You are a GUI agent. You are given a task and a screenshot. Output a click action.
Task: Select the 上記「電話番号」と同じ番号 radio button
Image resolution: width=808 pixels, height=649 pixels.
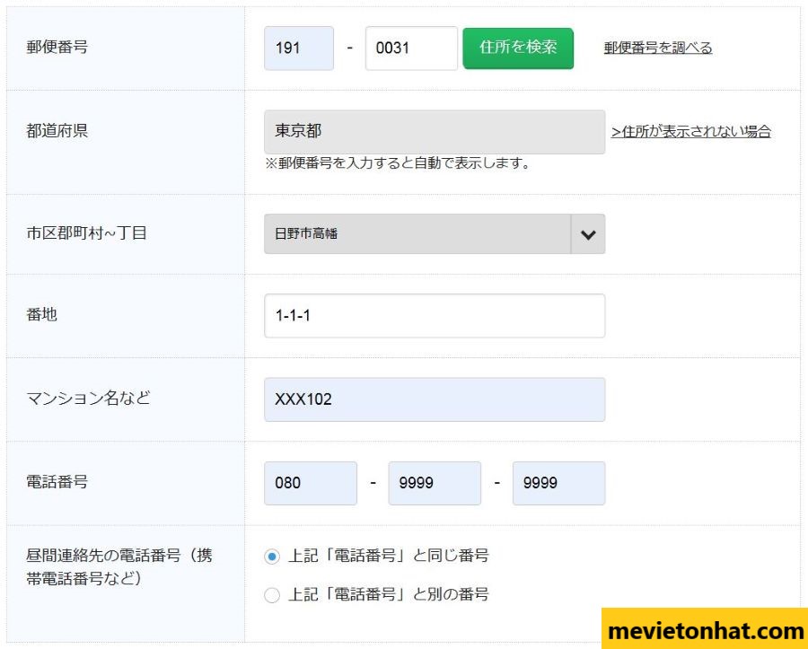[272, 557]
